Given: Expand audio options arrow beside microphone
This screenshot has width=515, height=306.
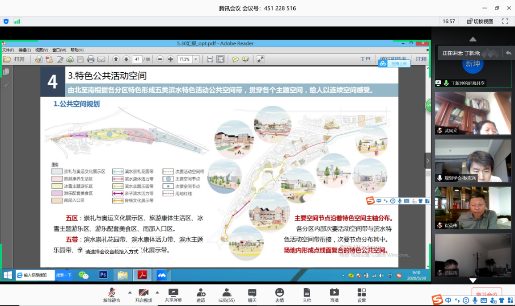Looking at the screenshot, I should tap(130, 293).
